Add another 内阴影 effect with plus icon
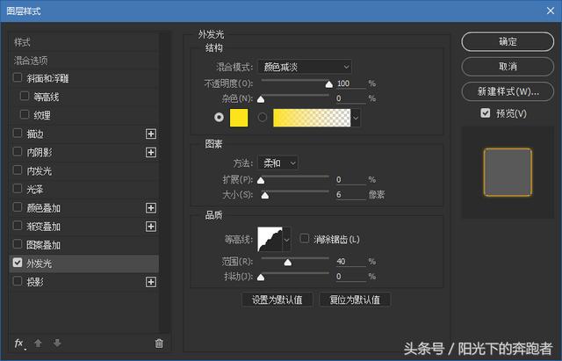Image resolution: width=562 pixels, height=361 pixels. 151,152
